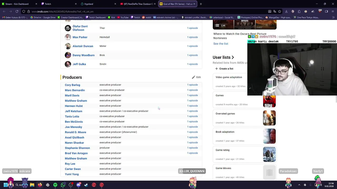Click the Oscars list image banner
The image size is (337, 189).
coord(245,25)
